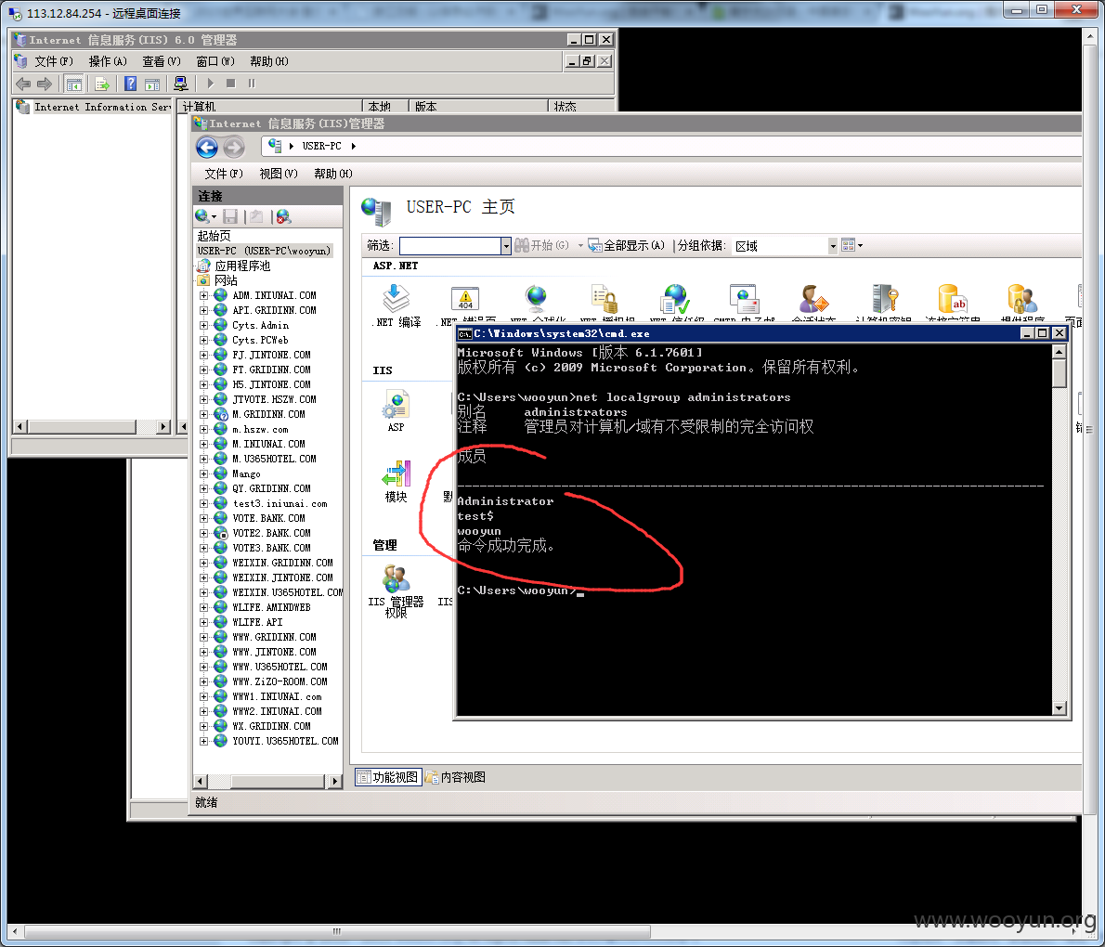Click the 计算机 column header in IIS 6.0 manager

point(270,107)
